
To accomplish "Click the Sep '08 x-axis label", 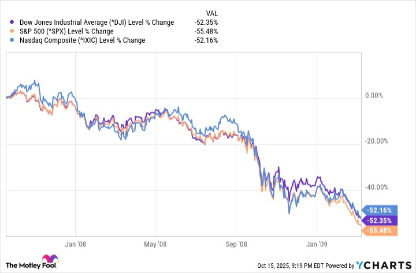I will click(x=237, y=245).
